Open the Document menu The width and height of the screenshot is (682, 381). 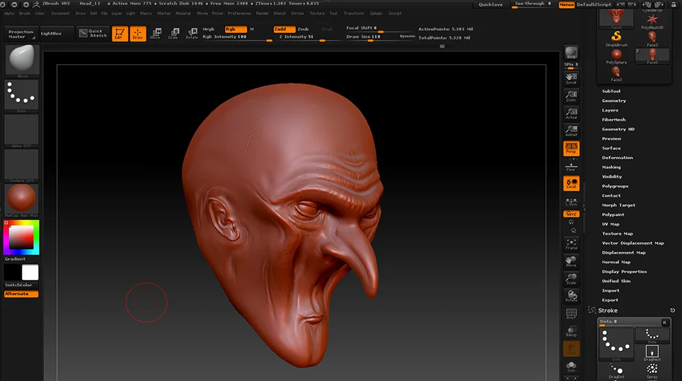(60, 14)
